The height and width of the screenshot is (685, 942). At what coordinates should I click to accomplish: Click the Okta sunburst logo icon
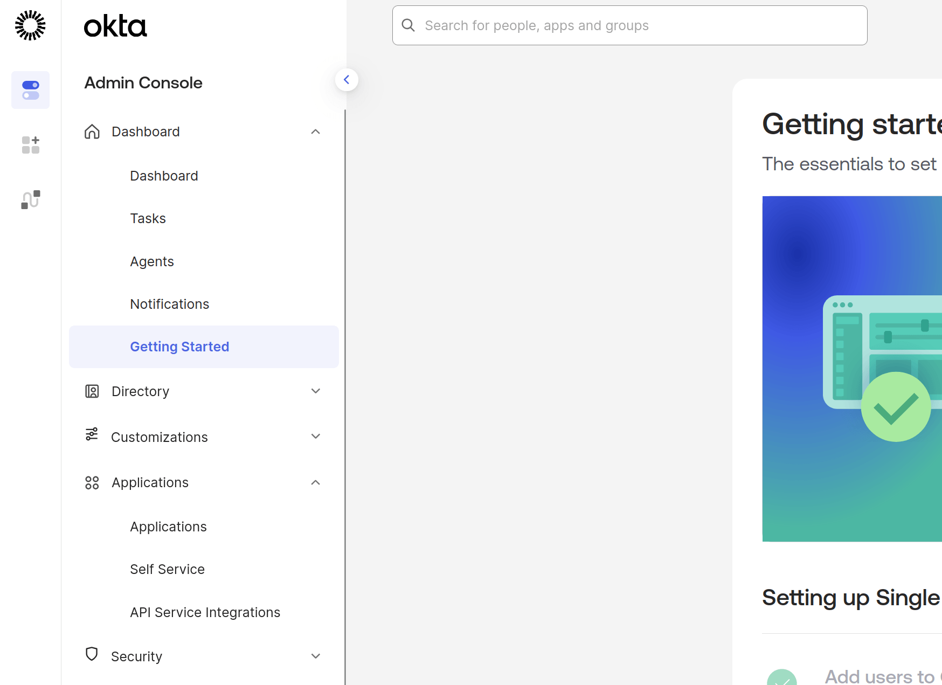click(30, 25)
